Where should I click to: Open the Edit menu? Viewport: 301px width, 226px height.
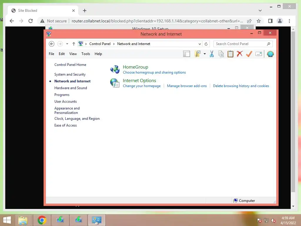point(62,54)
